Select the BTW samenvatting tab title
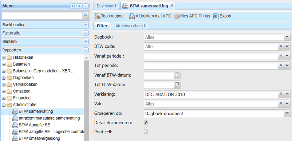 pos(149,6)
